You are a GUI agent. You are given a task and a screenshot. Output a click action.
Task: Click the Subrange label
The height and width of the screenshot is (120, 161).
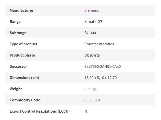[18, 33]
